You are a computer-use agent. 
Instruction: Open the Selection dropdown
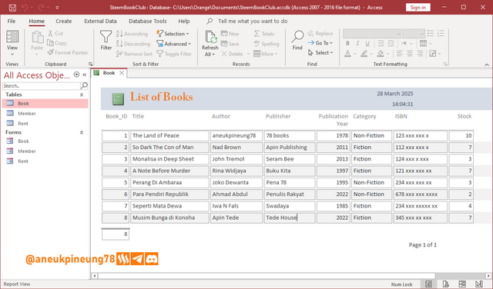(173, 34)
